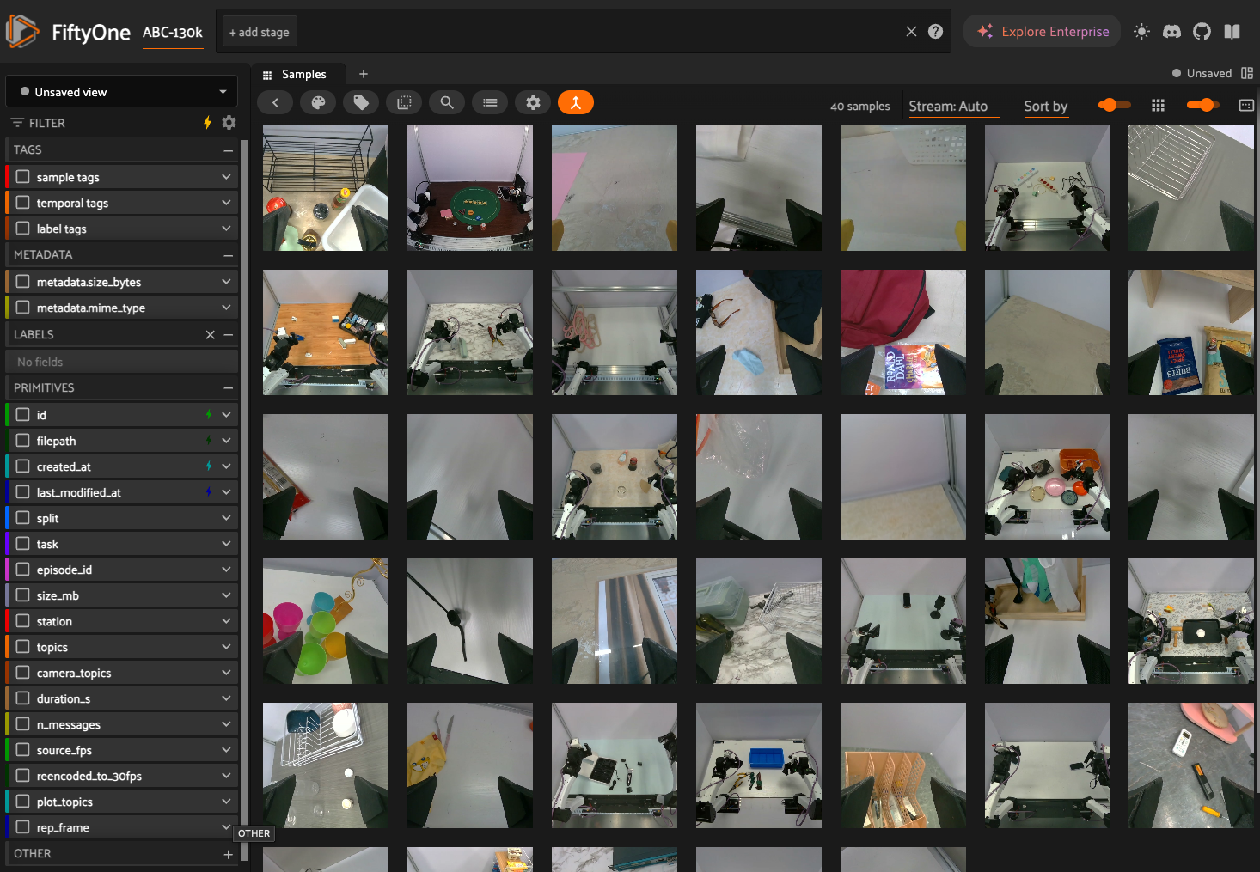Expand the source_fps field filter

(x=226, y=750)
